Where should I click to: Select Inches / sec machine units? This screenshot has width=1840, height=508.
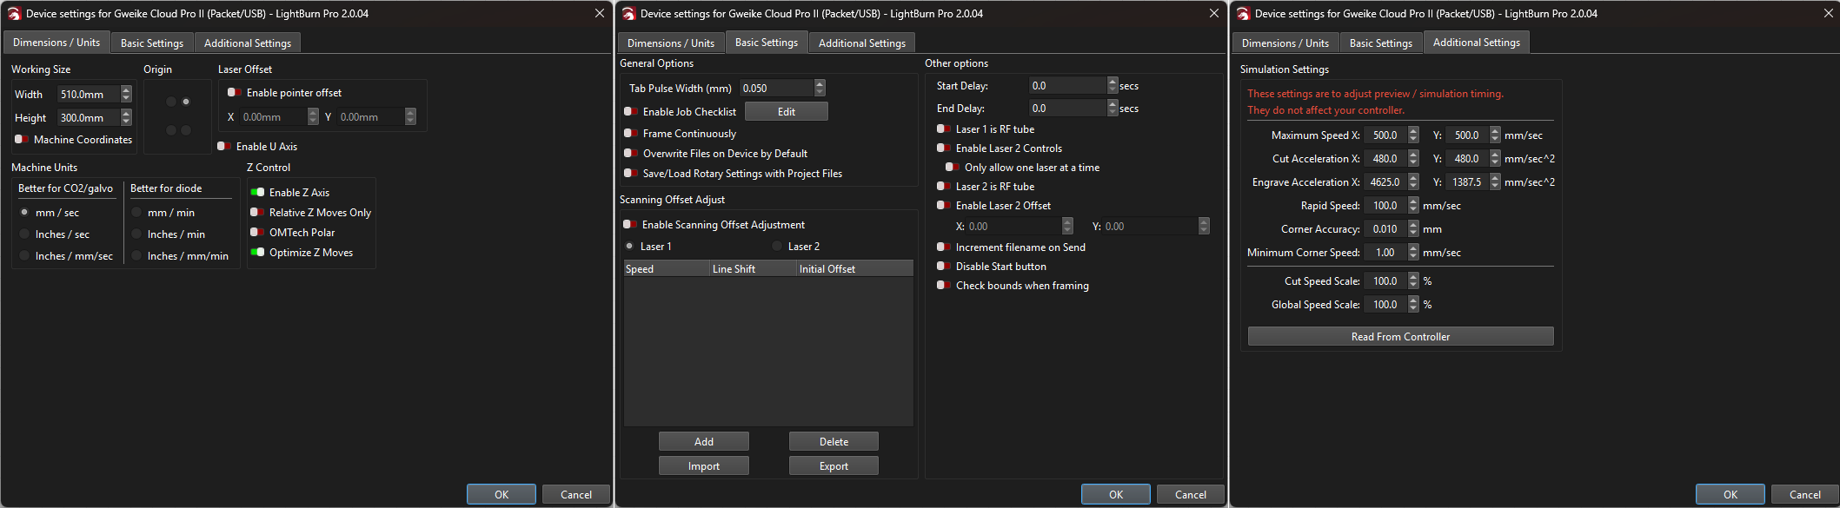(x=24, y=234)
